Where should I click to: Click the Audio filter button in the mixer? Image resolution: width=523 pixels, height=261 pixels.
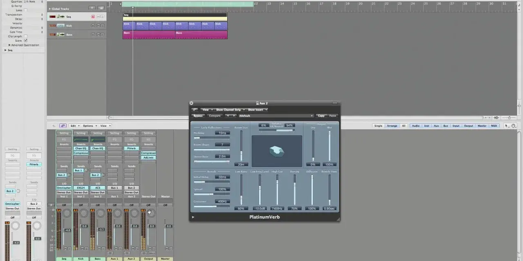(416, 126)
